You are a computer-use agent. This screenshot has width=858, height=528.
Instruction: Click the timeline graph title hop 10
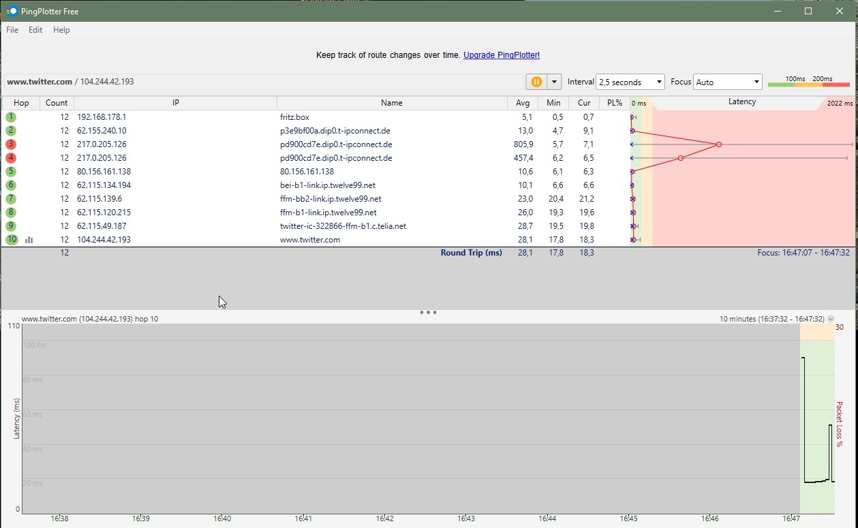click(90, 319)
